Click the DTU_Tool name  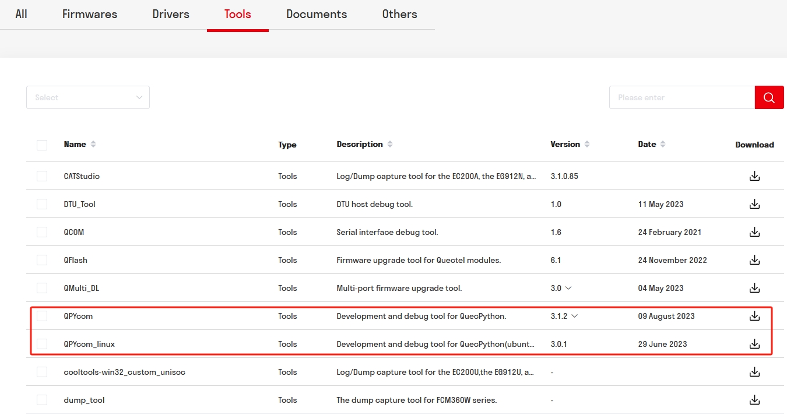click(x=79, y=204)
